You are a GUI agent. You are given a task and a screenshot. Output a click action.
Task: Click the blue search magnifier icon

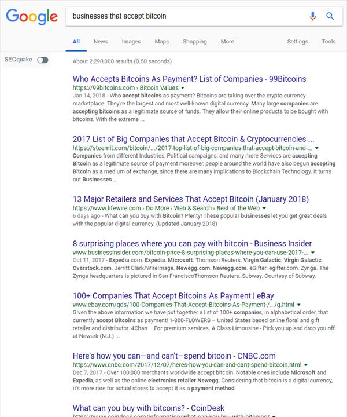coord(330,16)
